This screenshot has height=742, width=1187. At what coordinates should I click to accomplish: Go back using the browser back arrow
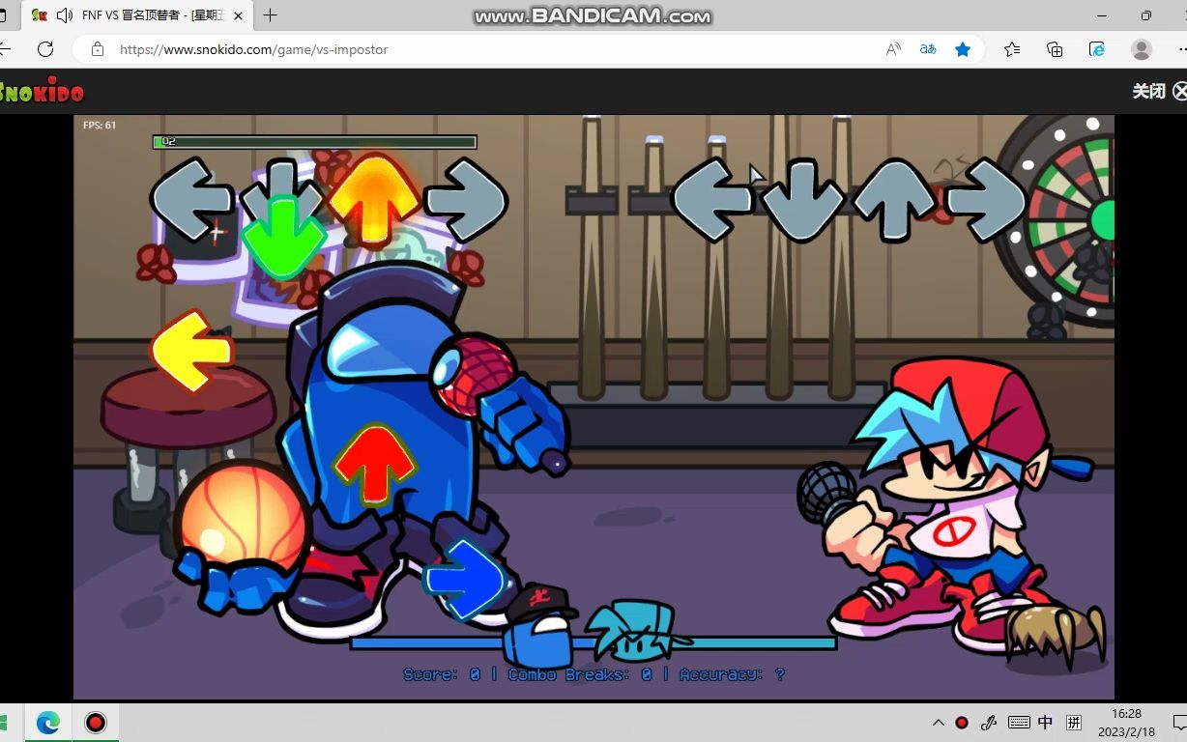[x=6, y=49]
